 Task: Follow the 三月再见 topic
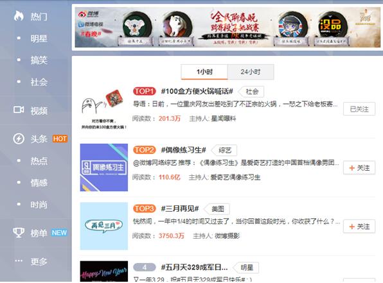(359, 227)
